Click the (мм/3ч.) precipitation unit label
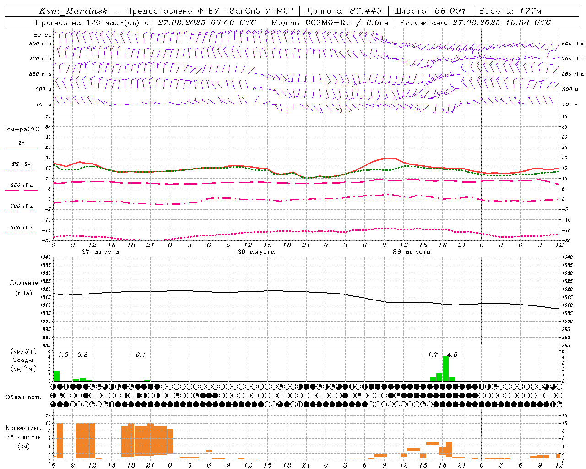 [x=24, y=351]
